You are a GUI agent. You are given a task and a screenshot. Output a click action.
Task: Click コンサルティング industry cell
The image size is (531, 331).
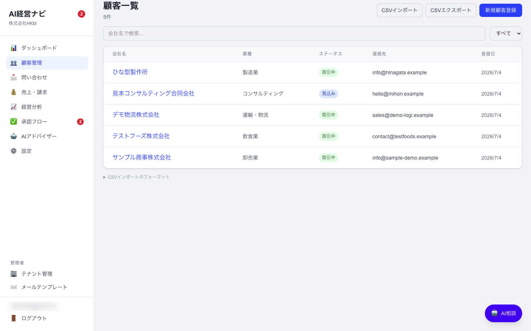[263, 94]
